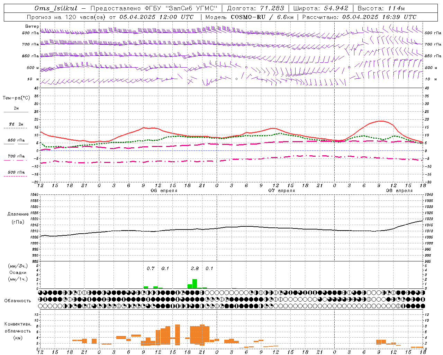This screenshot has height=355, width=443.
Task: Click the 07 апреля date label
Action: point(282,190)
